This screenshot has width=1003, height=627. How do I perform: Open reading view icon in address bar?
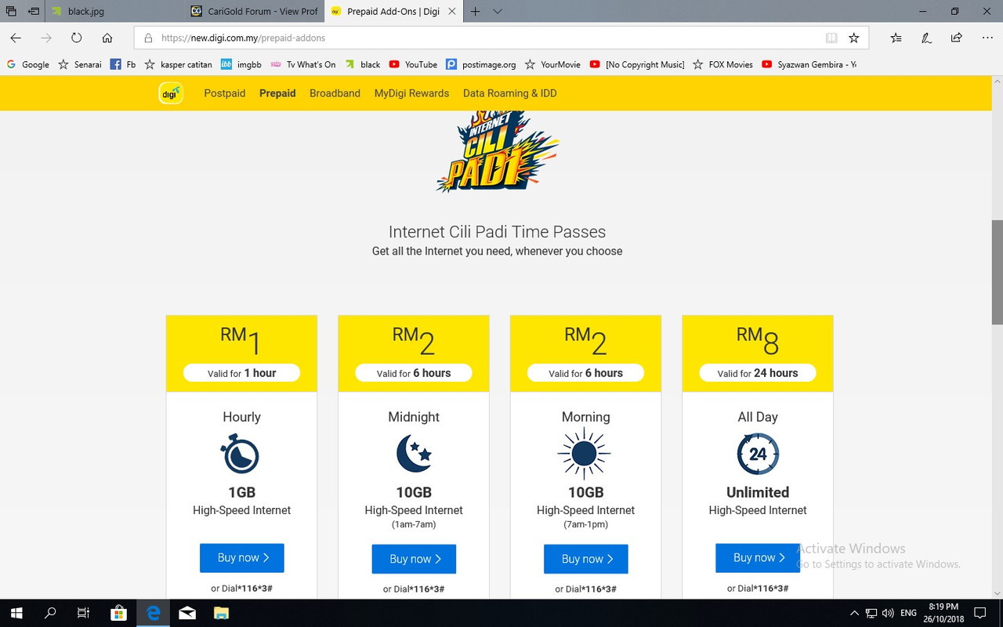pos(831,38)
